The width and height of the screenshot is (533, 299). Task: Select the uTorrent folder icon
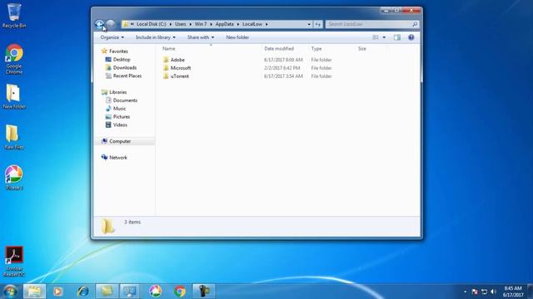click(166, 76)
